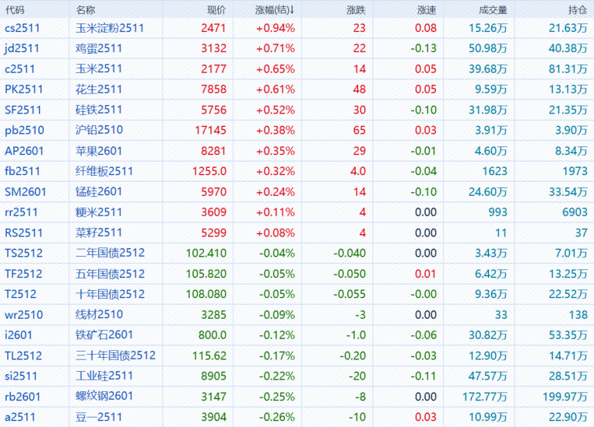Select the 十年国债2512 row name

tap(110, 294)
